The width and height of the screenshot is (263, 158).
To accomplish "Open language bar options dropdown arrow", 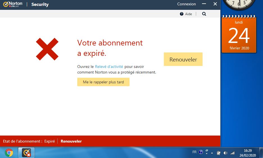I will [x=207, y=154].
